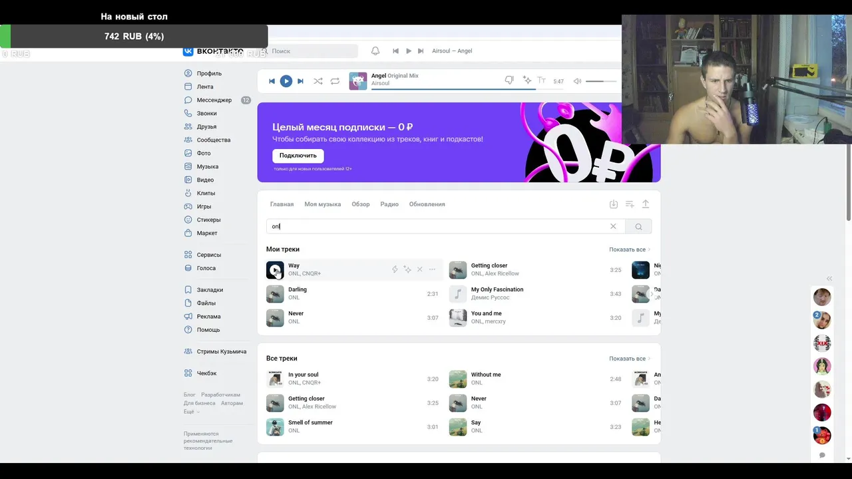The image size is (852, 479).
Task: Click downloaded music icon beside tabs
Action: [614, 204]
